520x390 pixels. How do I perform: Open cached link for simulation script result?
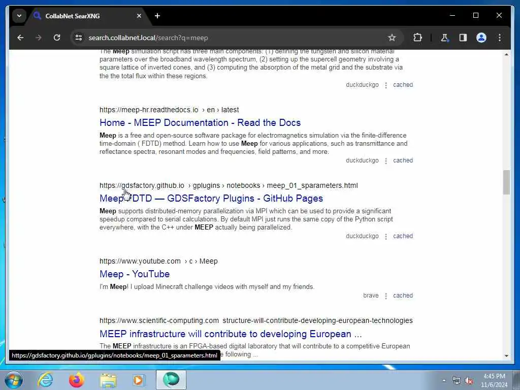click(403, 85)
